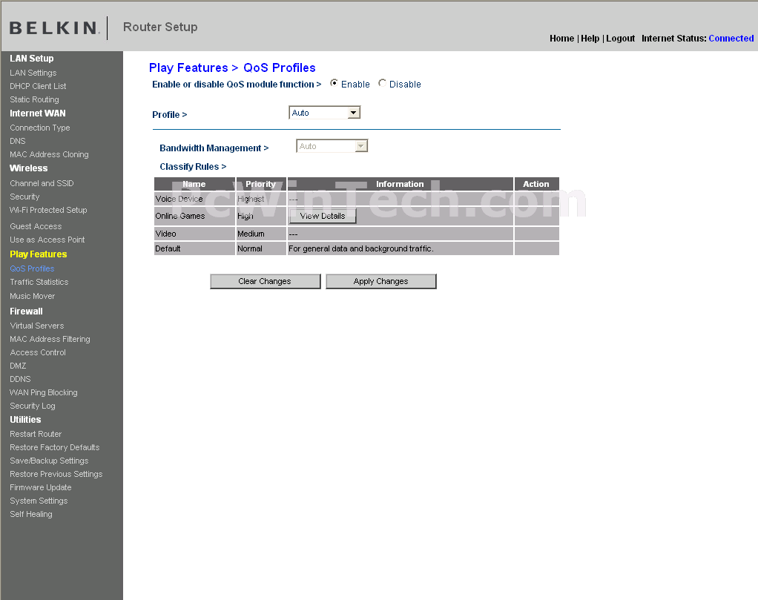Open the Help link

click(x=590, y=38)
